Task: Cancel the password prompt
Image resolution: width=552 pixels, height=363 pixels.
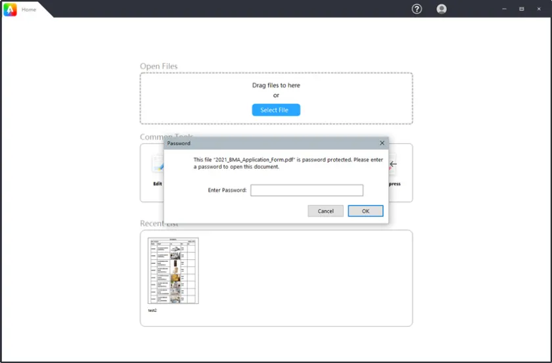Action: point(325,211)
